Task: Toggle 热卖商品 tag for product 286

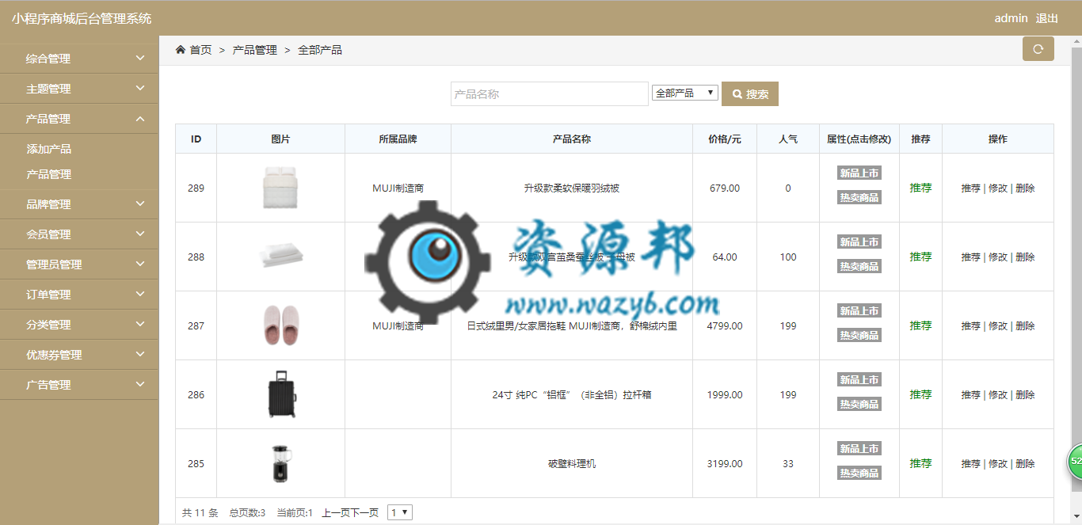Action: [x=859, y=405]
